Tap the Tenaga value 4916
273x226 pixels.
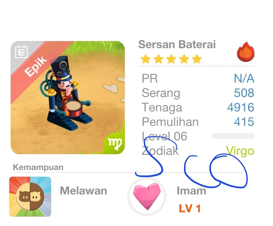point(241,107)
